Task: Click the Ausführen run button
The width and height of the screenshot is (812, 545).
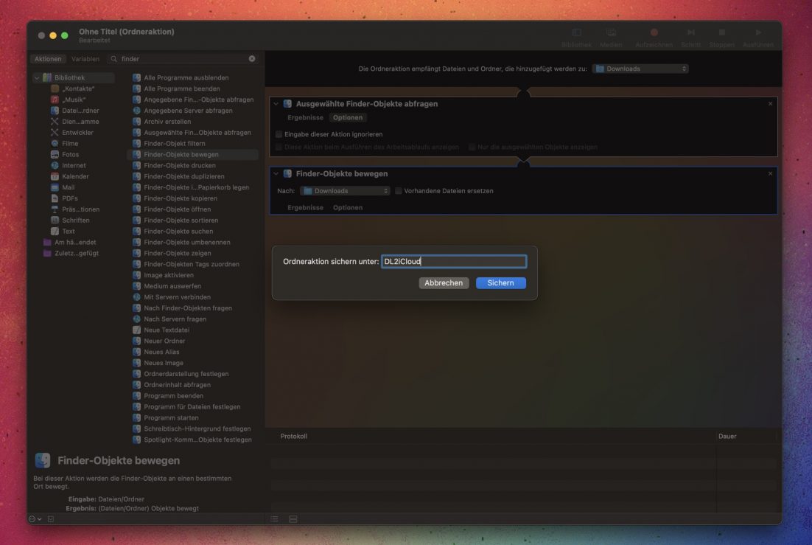Action: click(x=758, y=32)
